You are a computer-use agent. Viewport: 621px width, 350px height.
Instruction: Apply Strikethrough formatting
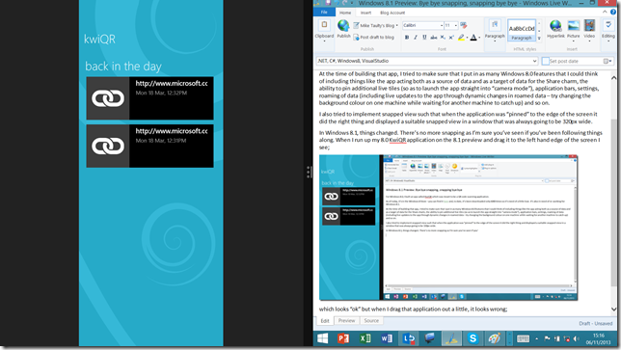(434, 38)
